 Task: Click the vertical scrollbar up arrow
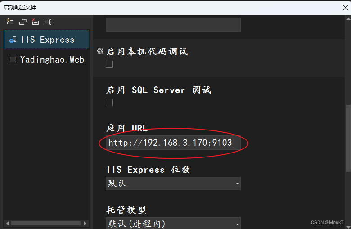click(x=348, y=19)
